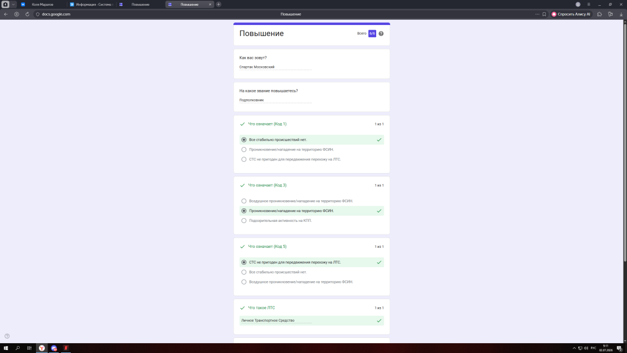
Task: Switch to the Информация - Система tab
Action: pos(92,5)
